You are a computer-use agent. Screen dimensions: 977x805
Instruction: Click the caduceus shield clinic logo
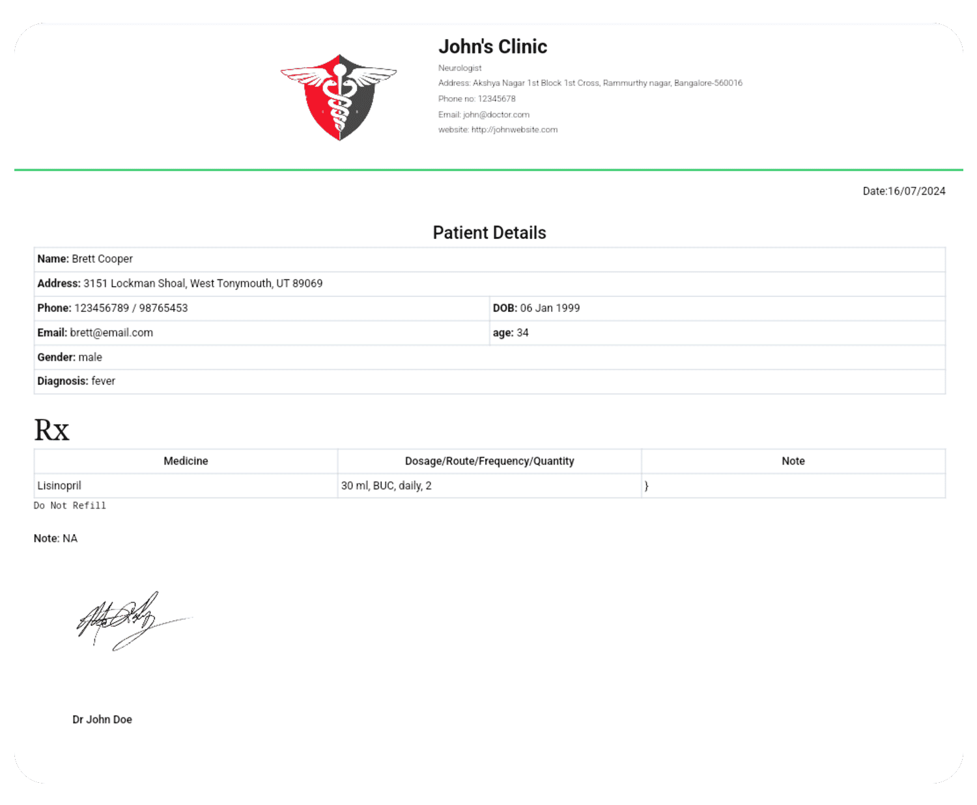pos(339,97)
